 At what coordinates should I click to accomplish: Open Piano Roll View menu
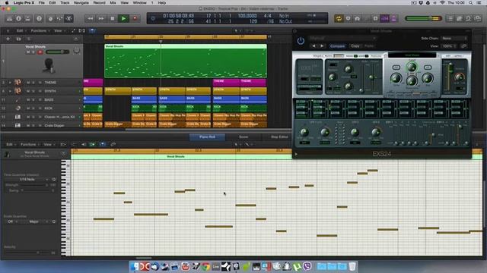coord(49,145)
